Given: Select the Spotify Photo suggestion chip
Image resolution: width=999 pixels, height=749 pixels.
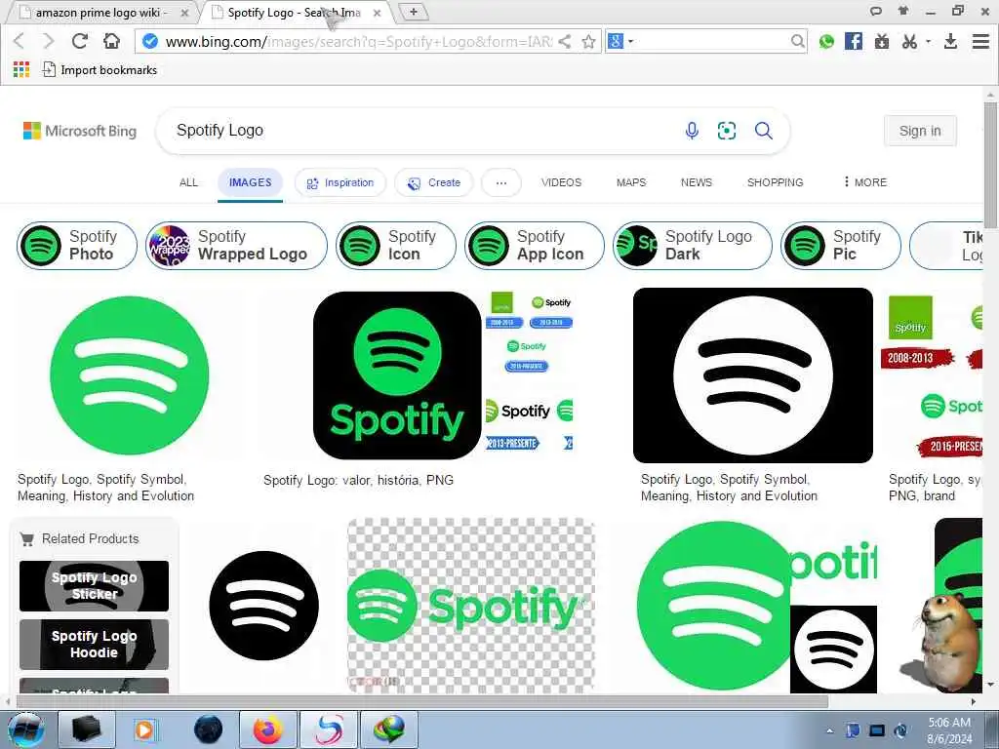Looking at the screenshot, I should pos(77,245).
